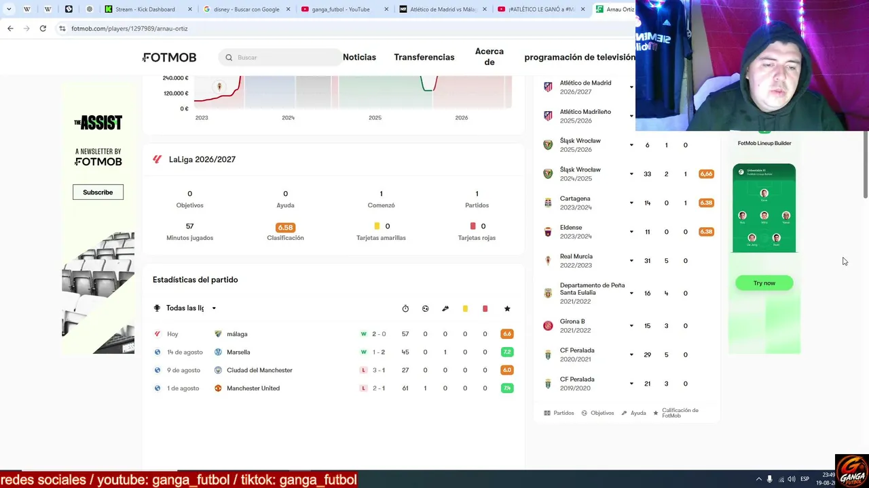Image resolution: width=869 pixels, height=488 pixels.
Task: Click the Subscribe newsletter button
Action: (98, 192)
